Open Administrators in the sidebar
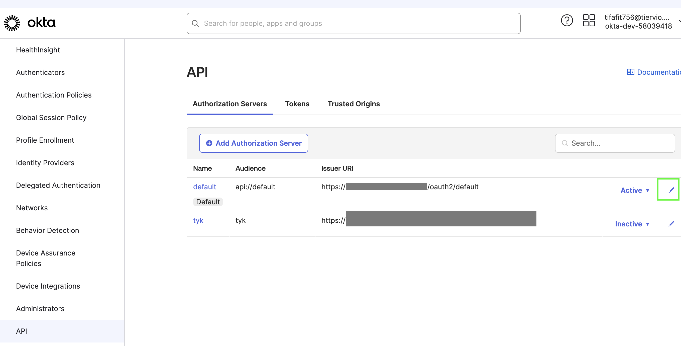681x346 pixels. [x=40, y=309]
